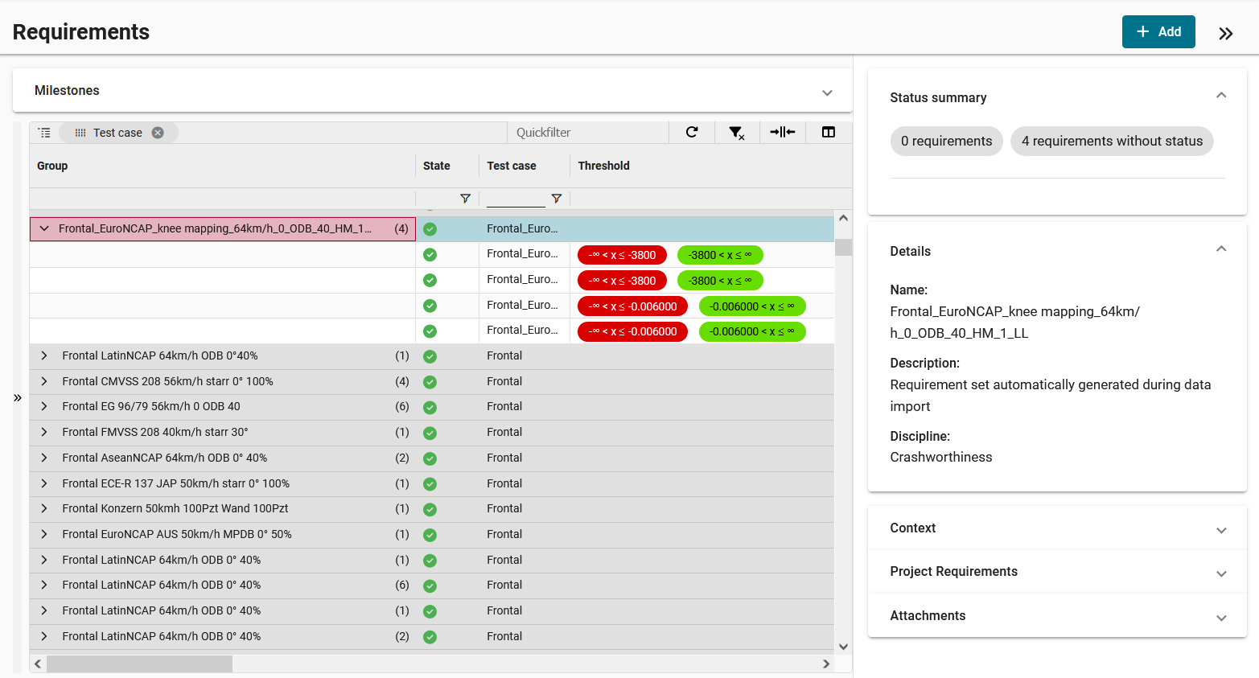Click the Test case filter text field
Viewport: 1259px width, 678px height.
tap(516, 199)
